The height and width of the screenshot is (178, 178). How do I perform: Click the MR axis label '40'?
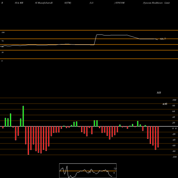[174, 117]
